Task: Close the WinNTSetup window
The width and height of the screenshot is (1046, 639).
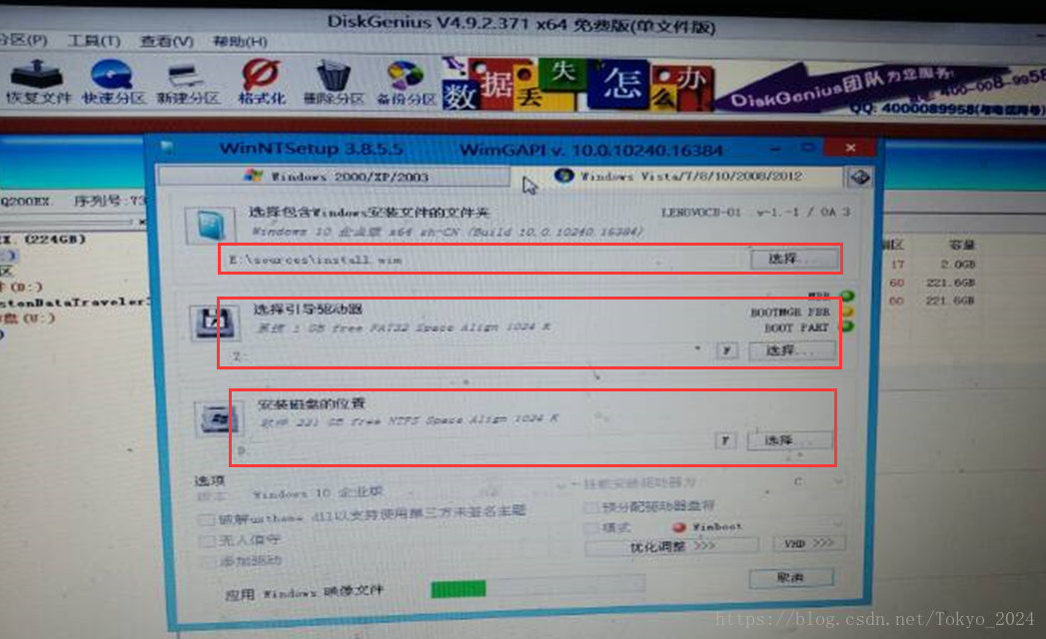Action: pyautogui.click(x=850, y=148)
